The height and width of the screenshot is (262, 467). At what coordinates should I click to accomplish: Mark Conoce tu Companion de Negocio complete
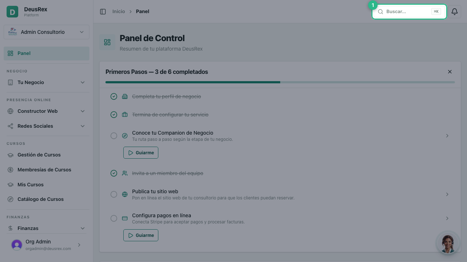[114, 136]
